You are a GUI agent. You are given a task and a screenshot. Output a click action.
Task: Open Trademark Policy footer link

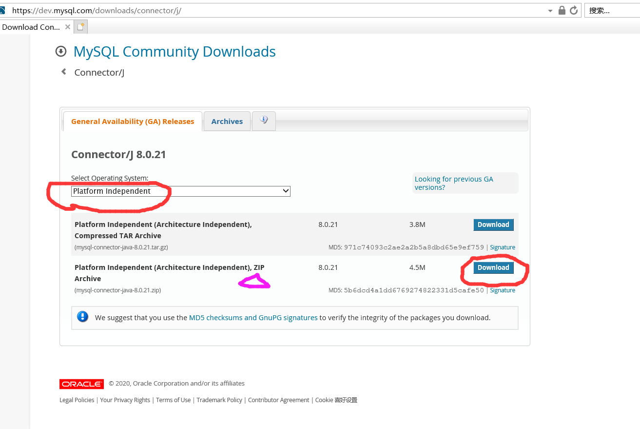point(219,400)
